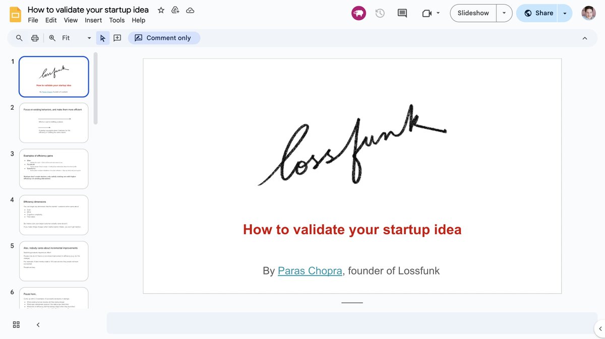Select slide 3 thumbnail Examples of efficiency gains

click(54, 169)
